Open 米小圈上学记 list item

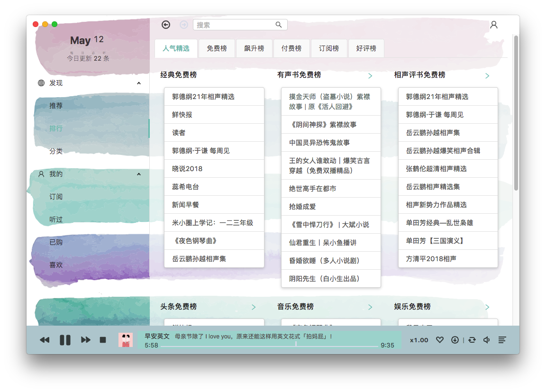pos(214,223)
